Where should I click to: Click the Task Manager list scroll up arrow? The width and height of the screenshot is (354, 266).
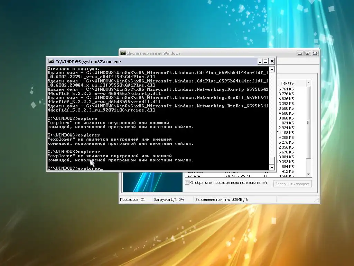tap(309, 83)
